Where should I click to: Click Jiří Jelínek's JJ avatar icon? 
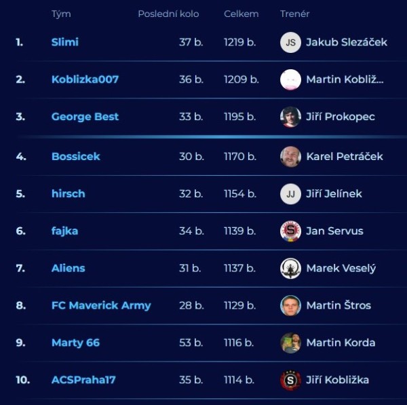[290, 194]
